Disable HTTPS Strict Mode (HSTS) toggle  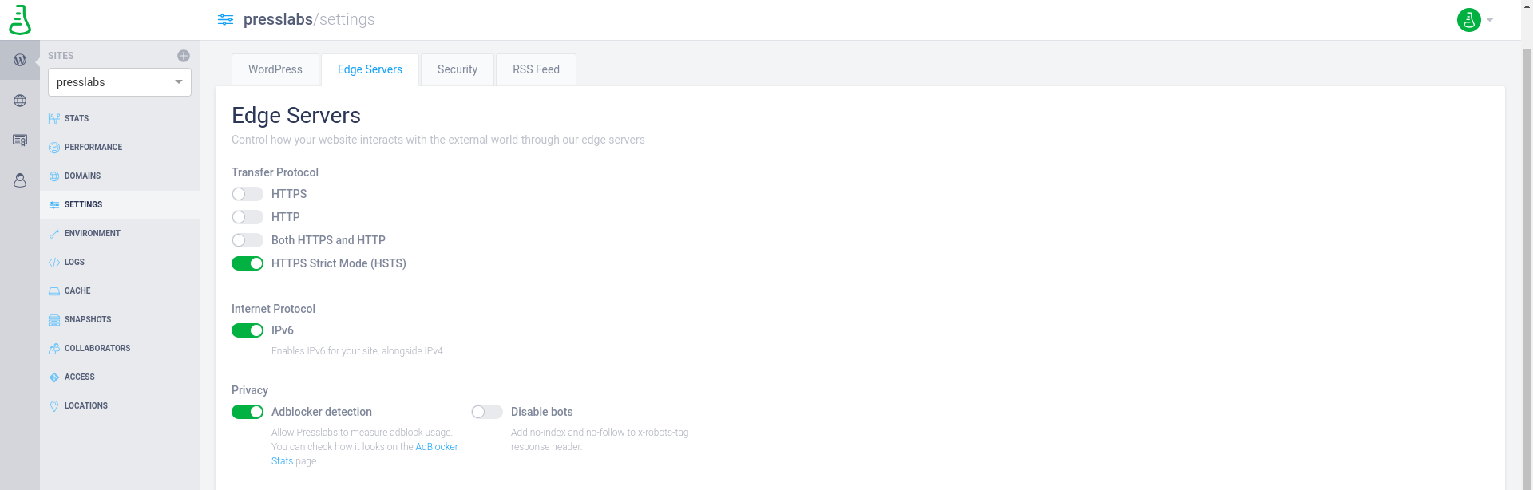pyautogui.click(x=248, y=263)
